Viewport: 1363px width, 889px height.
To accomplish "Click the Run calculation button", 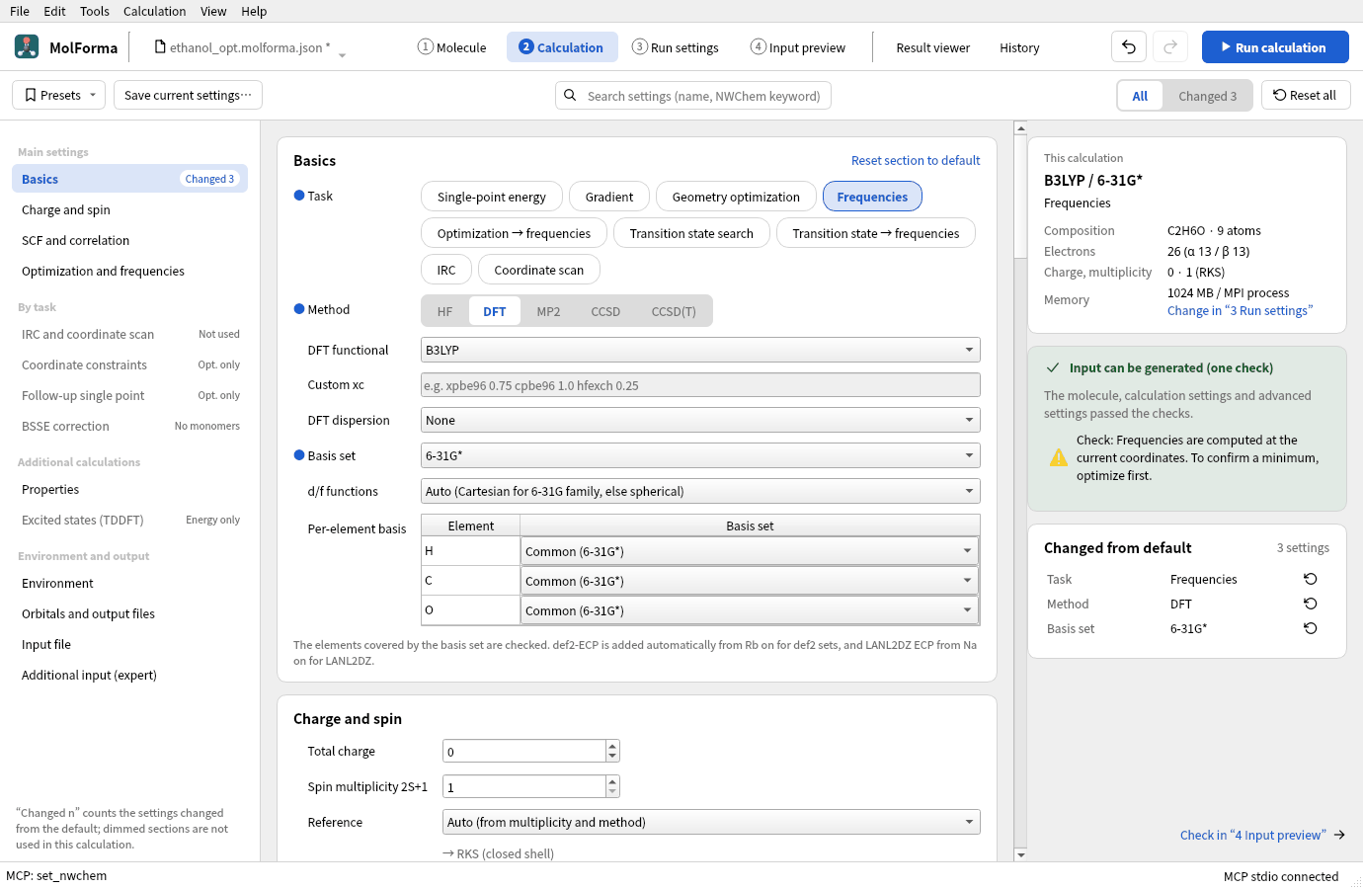I will [x=1275, y=47].
